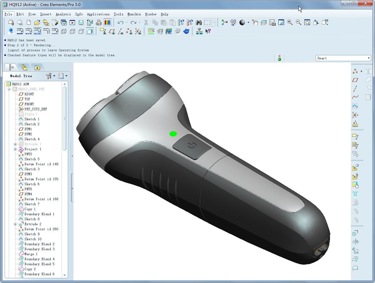Click the Zoom Out magnifier
375x283 pixels.
(298, 22)
